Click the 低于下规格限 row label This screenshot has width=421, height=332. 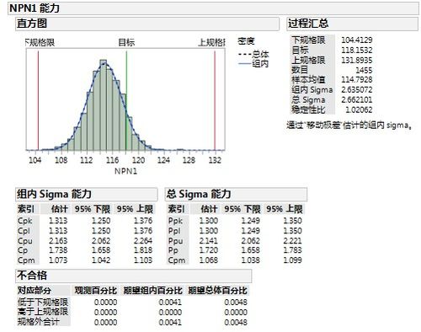click(43, 303)
